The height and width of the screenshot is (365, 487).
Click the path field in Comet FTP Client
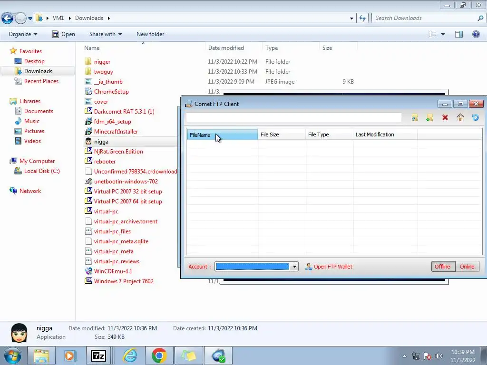click(293, 118)
